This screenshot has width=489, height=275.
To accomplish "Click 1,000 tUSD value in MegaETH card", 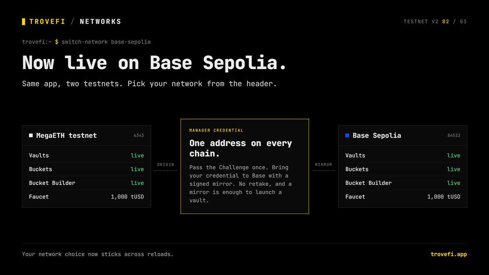I will tap(127, 197).
